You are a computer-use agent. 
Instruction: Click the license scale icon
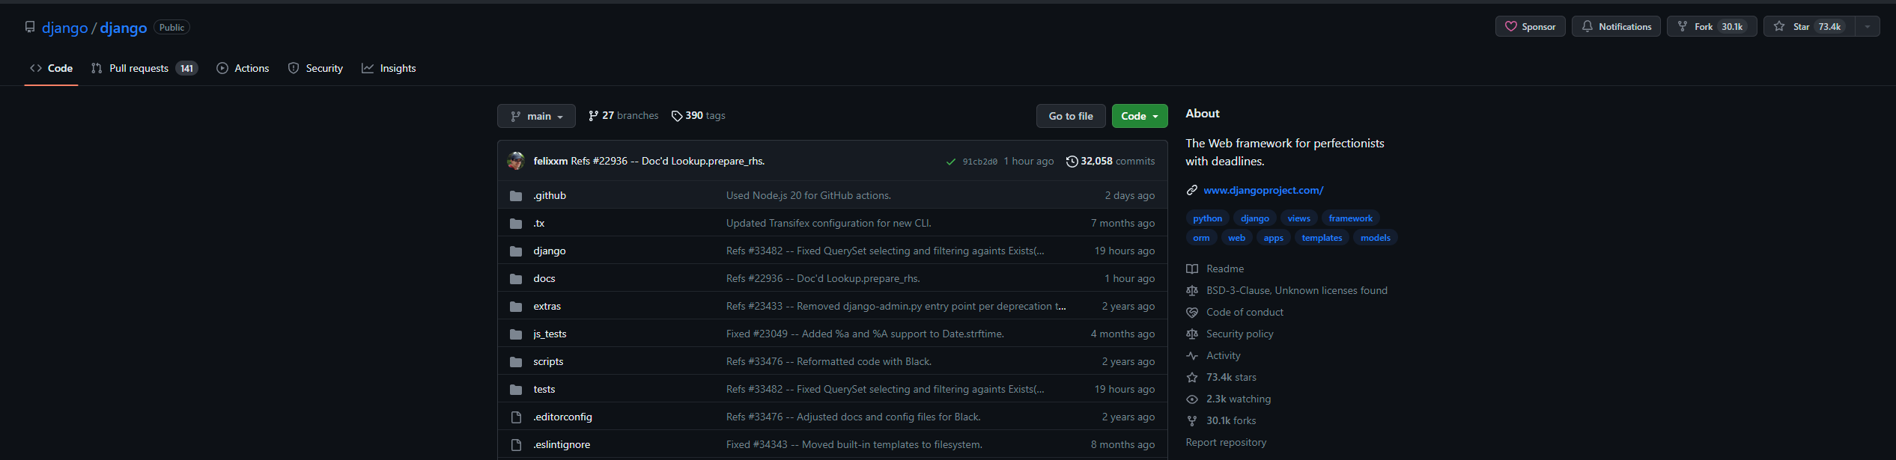[1192, 290]
